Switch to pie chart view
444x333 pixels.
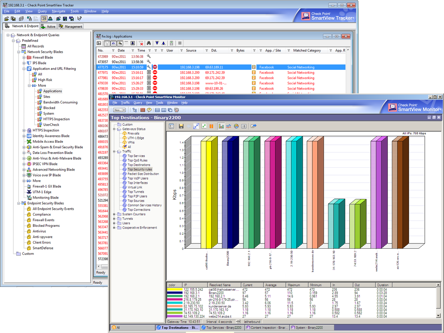(x=236, y=126)
